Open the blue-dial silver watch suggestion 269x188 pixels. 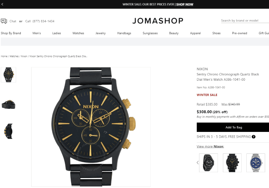(x=256, y=163)
